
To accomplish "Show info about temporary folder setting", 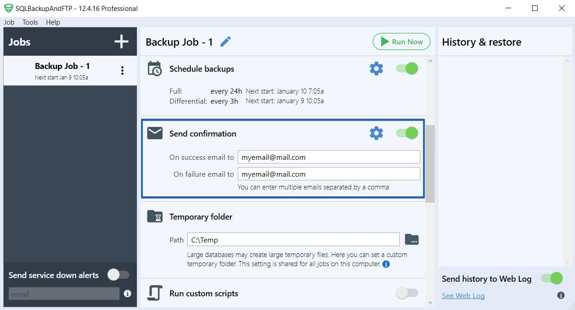I will click(x=386, y=264).
